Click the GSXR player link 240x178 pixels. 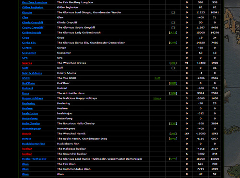click(26, 78)
